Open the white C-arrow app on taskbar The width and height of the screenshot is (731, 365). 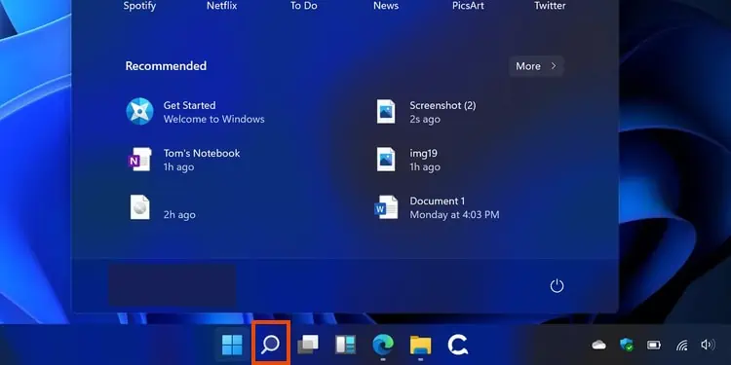(x=457, y=345)
